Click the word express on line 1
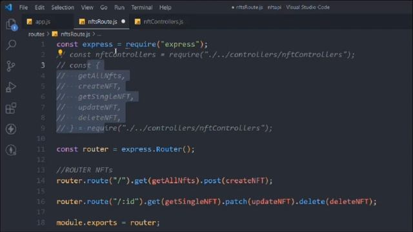413x232 pixels. click(x=97, y=44)
